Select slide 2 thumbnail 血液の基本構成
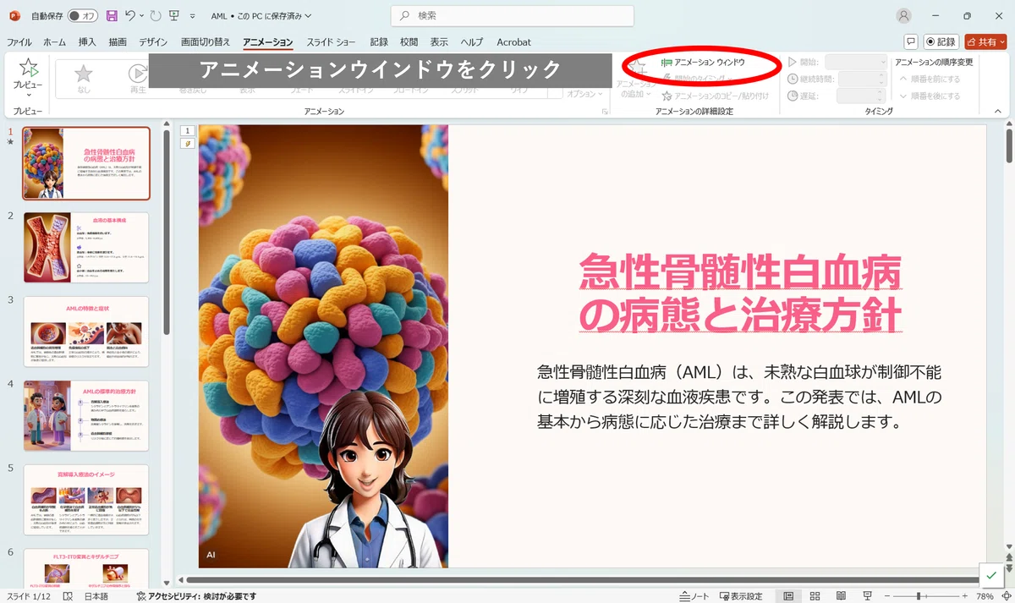Screen dimensions: 1015x603 point(86,248)
